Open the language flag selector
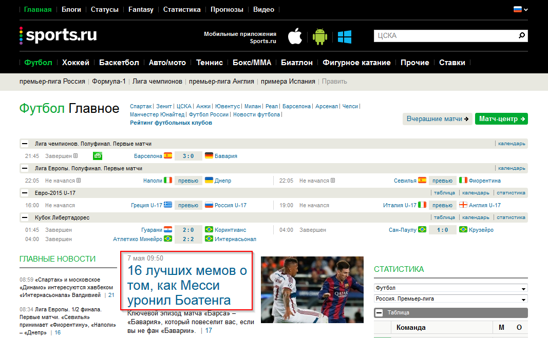This screenshot has width=548, height=338. point(520,9)
